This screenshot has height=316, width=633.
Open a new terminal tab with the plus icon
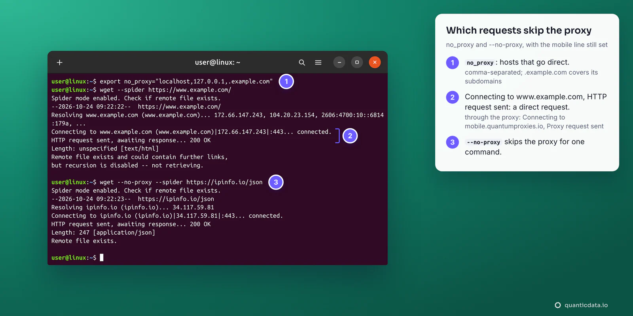click(x=60, y=62)
